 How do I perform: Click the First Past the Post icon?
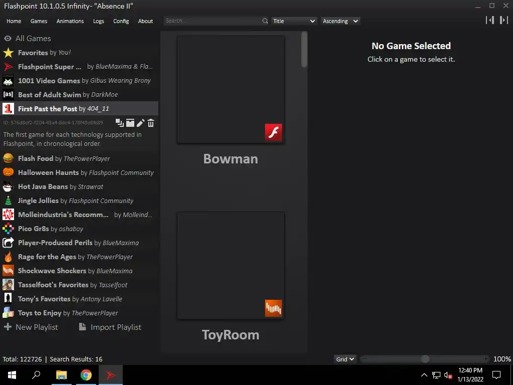coord(8,109)
